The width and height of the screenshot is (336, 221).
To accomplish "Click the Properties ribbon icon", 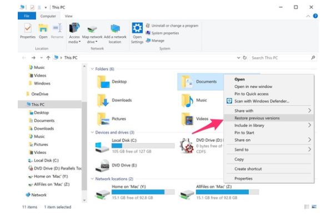I will click(x=28, y=28).
